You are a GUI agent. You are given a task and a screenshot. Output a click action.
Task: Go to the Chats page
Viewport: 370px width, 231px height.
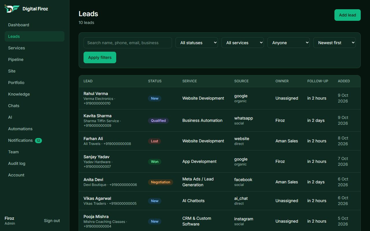click(34, 106)
